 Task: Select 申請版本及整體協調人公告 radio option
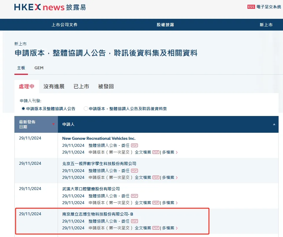23,108
